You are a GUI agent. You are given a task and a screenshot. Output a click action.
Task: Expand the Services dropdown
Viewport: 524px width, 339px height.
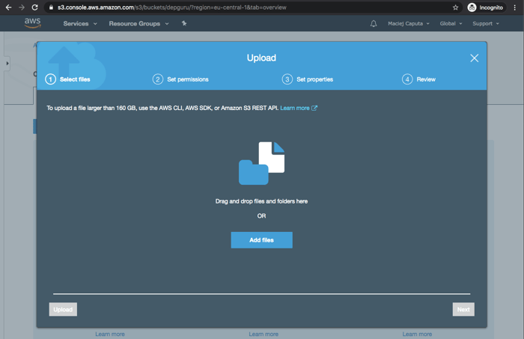click(x=79, y=24)
